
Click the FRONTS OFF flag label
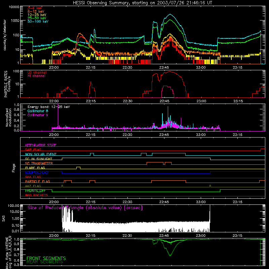click(35, 191)
